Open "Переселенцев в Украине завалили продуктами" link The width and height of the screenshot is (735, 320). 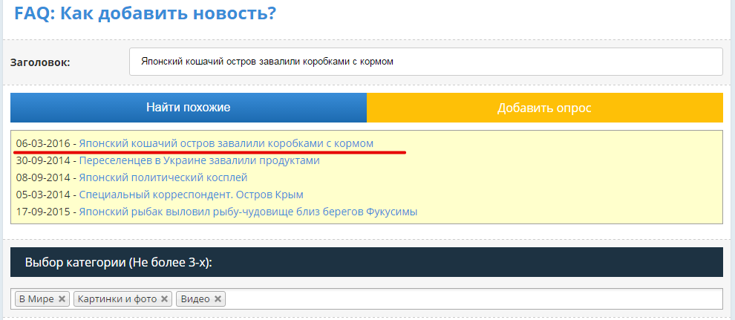coord(199,160)
